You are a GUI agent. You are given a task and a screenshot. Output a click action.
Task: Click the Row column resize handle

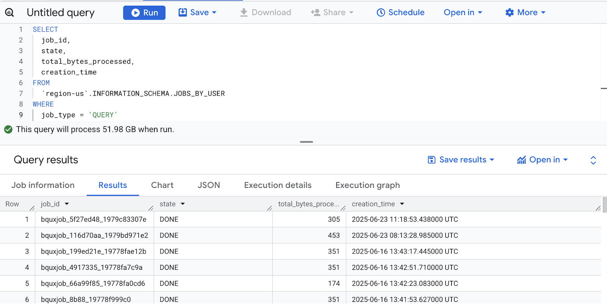pyautogui.click(x=32, y=208)
